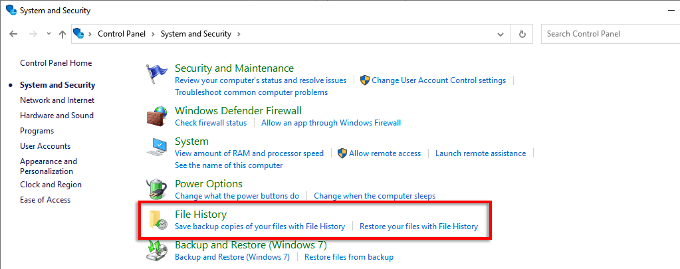The height and width of the screenshot is (269, 680).
Task: Open the address bar history dropdown
Action: pyautogui.click(x=501, y=34)
